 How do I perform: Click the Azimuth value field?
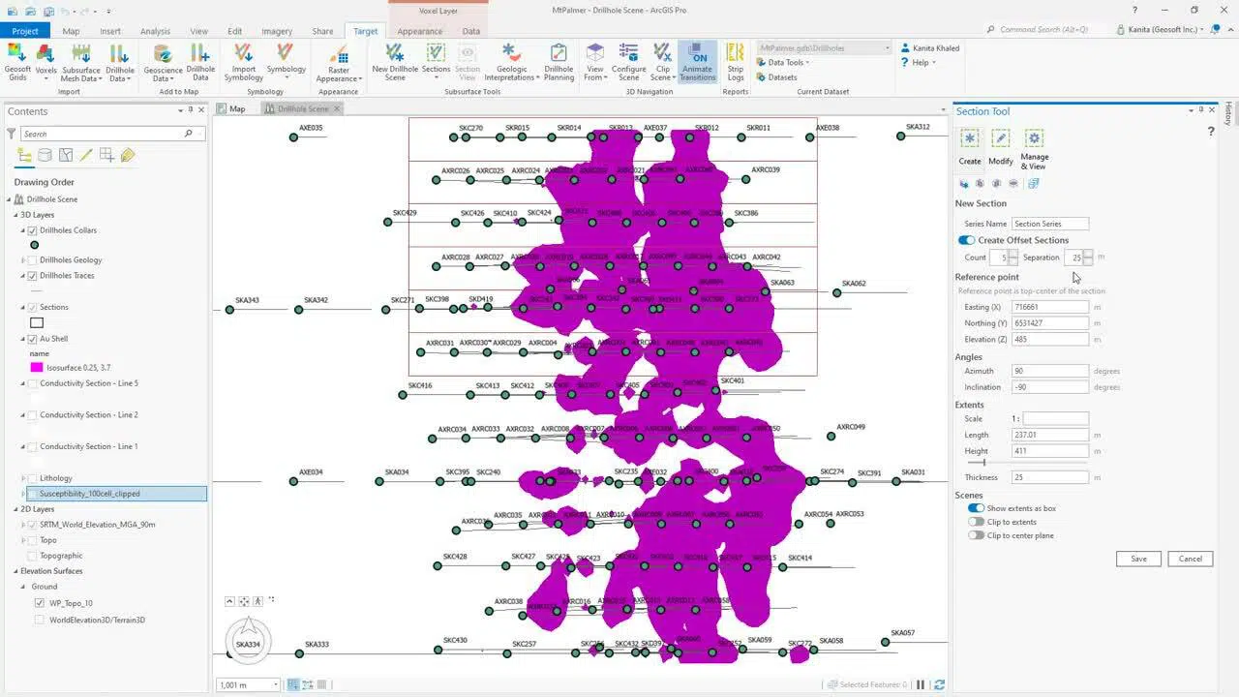[1050, 371]
